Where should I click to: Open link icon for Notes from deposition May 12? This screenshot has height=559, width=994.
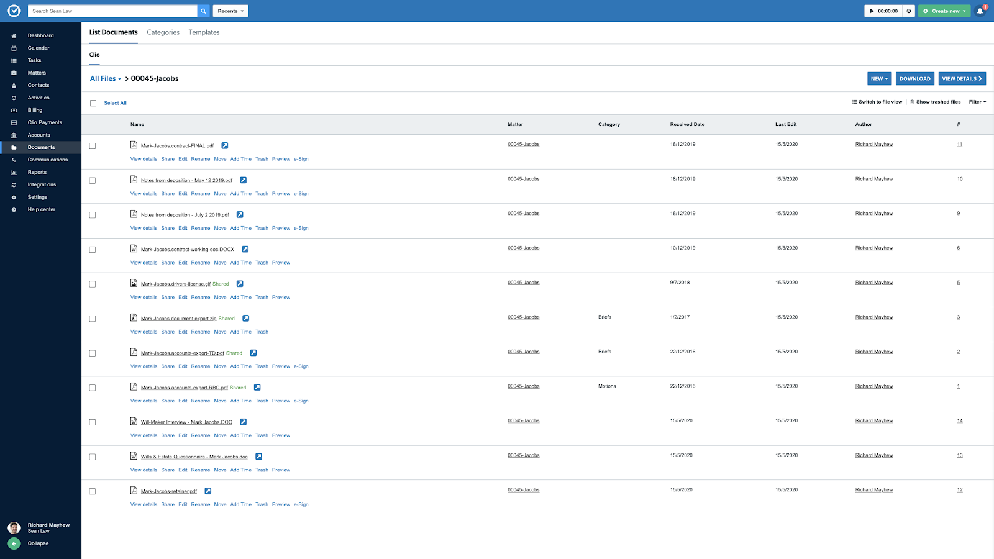pyautogui.click(x=244, y=180)
